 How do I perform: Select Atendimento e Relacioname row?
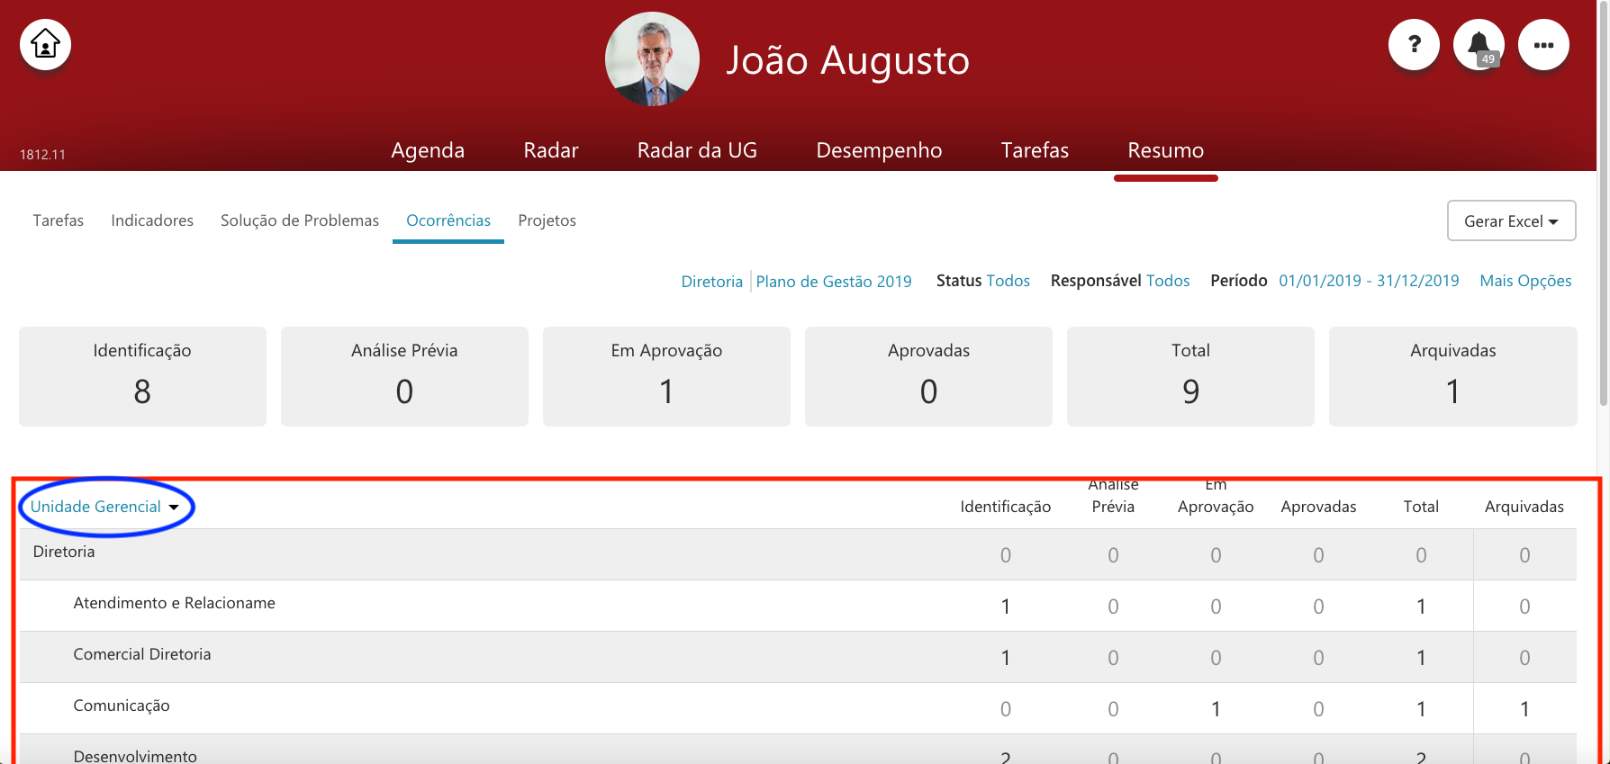point(798,606)
